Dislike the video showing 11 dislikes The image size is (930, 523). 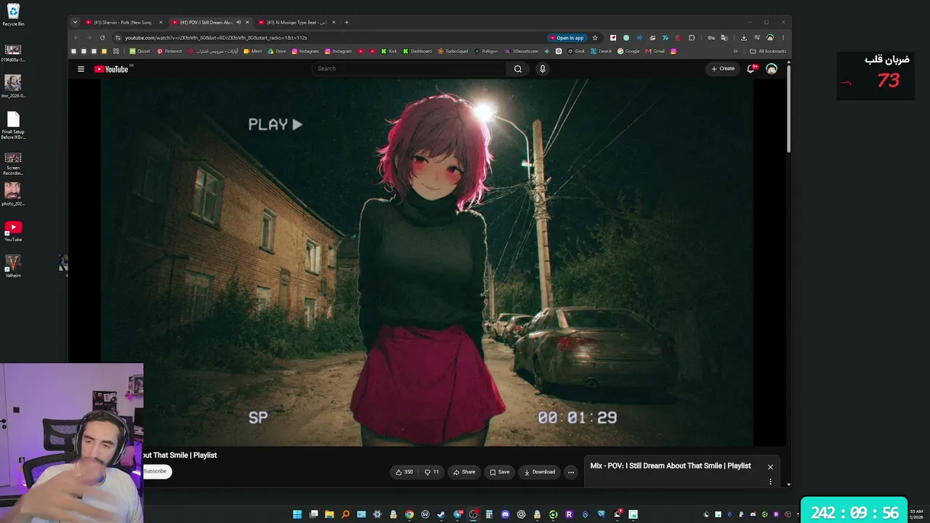click(432, 472)
